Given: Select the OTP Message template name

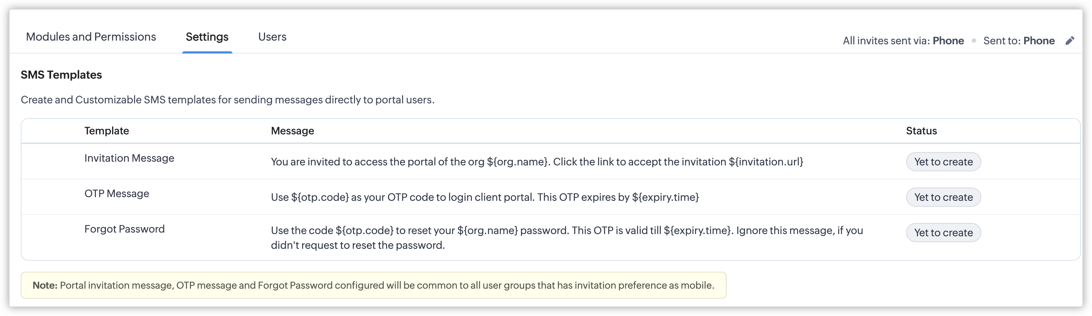Looking at the screenshot, I should pos(117,194).
